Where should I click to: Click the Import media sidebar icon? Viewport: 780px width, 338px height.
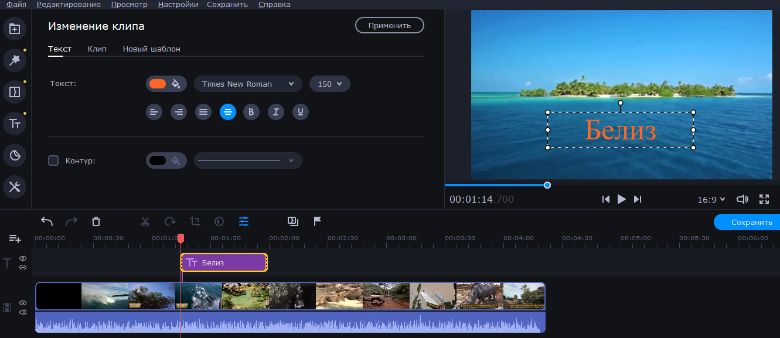[x=15, y=29]
